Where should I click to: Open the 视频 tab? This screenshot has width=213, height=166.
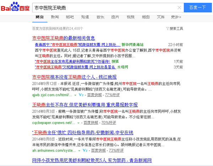131,17
